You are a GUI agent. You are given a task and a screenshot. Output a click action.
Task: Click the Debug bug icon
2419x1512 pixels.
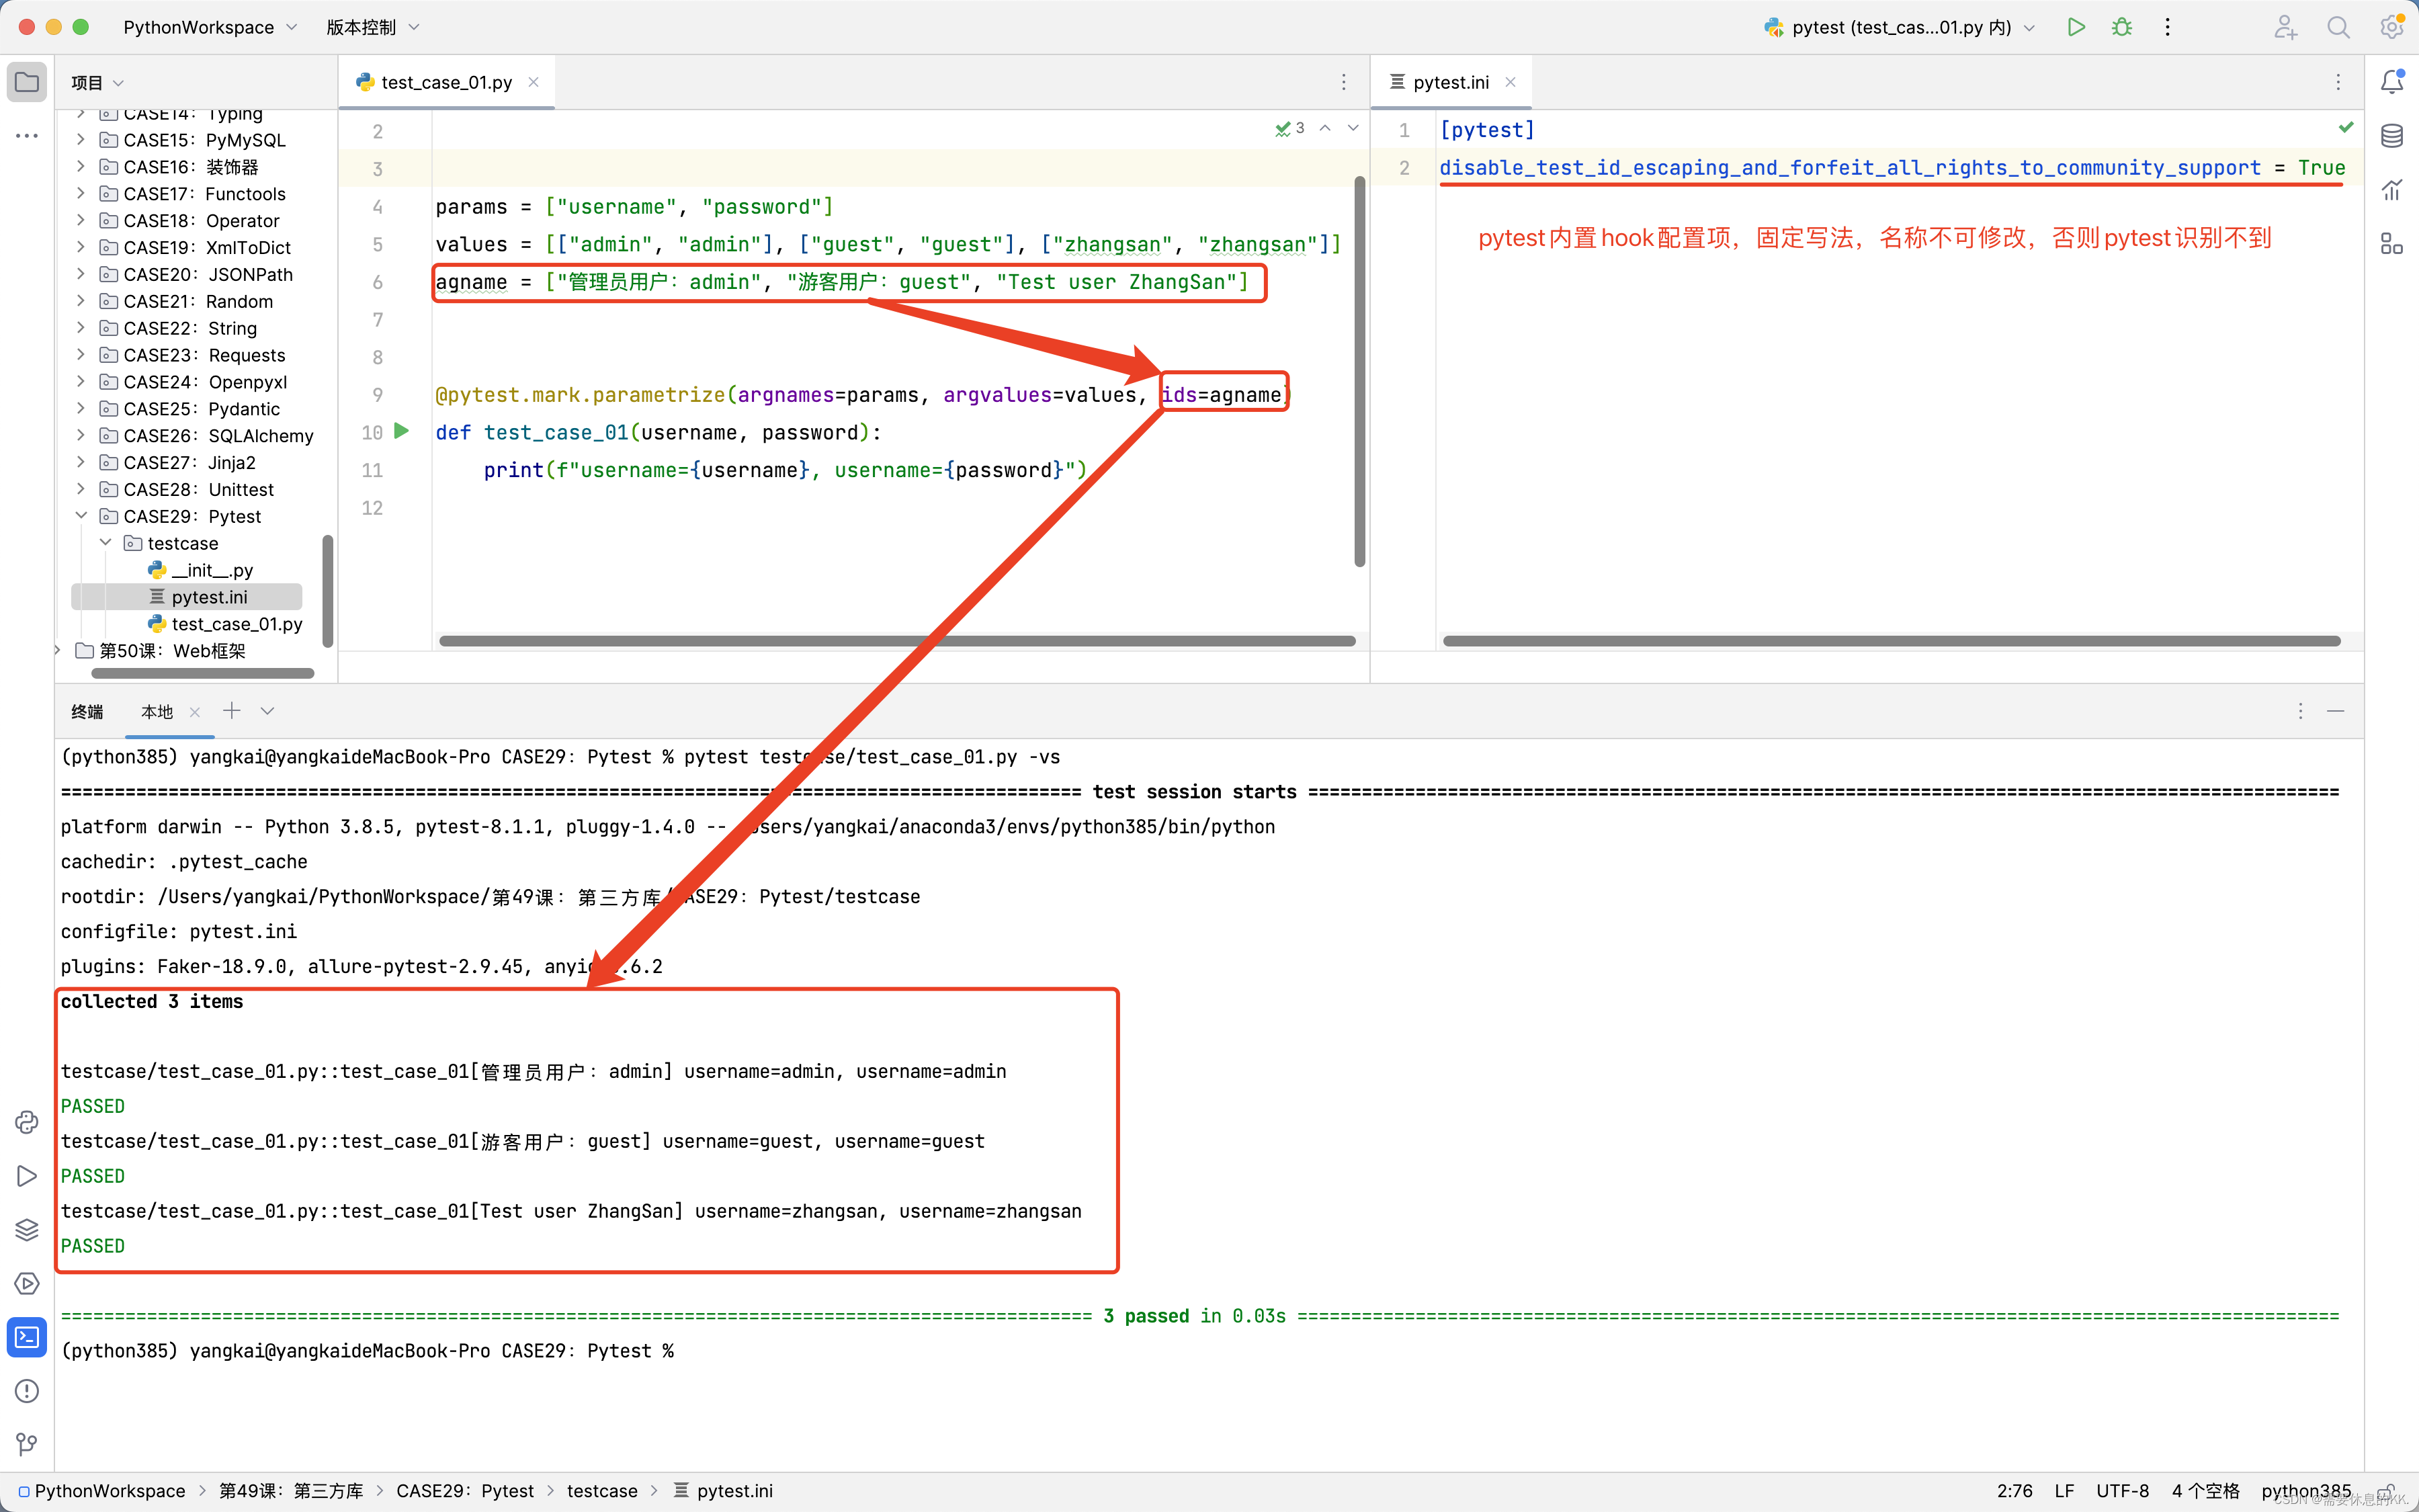[2121, 27]
